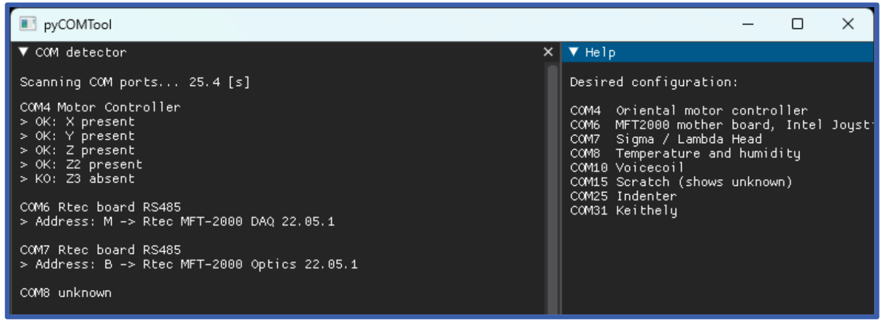Image resolution: width=890 pixels, height=325 pixels.
Task: Collapse the Help panel triangle
Action: coord(574,52)
